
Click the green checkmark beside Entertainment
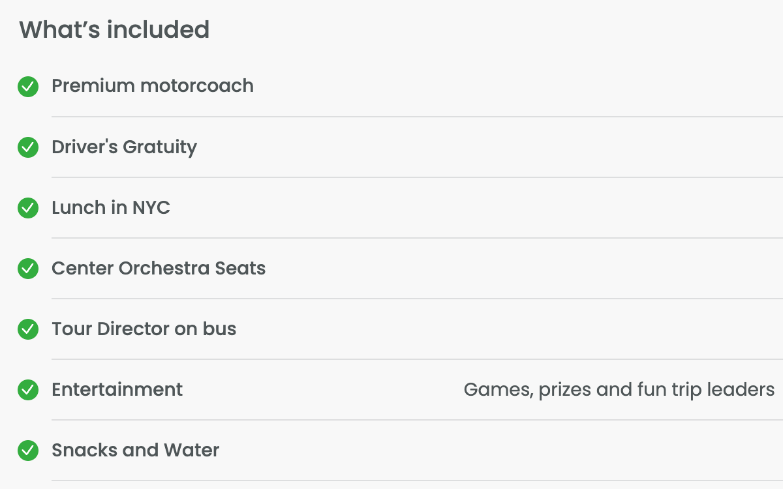coord(28,389)
